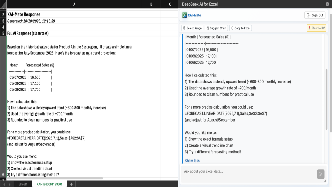Screen dimensions: 332x187
Task: Add a new sheet with plus button
Action: [71, 184]
